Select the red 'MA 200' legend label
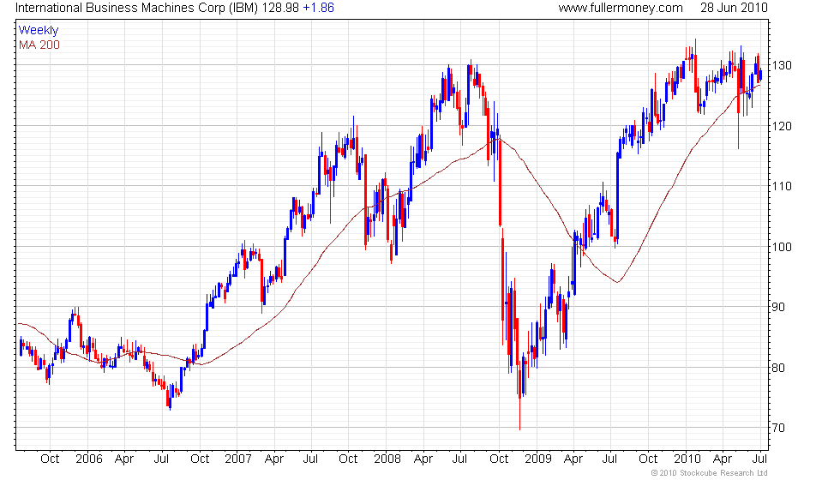Viewport: 840px width, 480px height. click(x=39, y=45)
